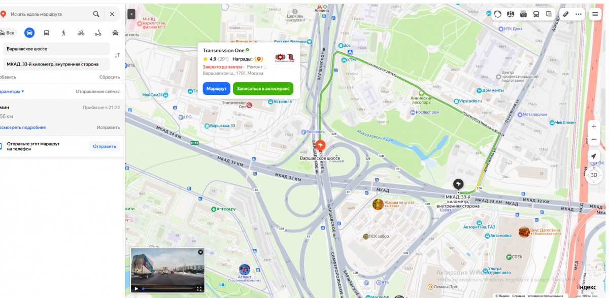Select the car route mode icon

(29, 32)
